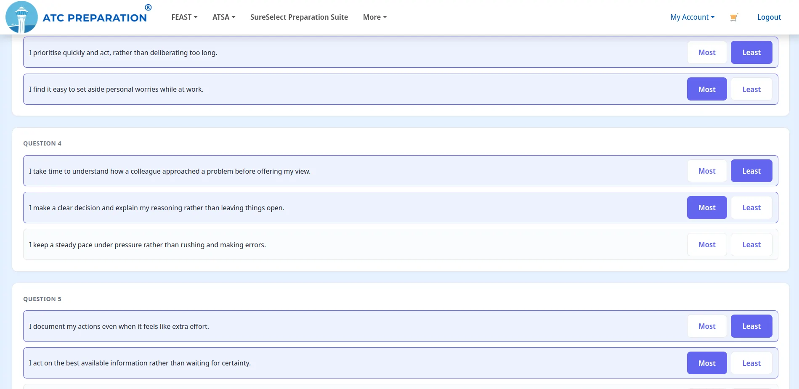The height and width of the screenshot is (389, 799).
Task: Click statement 'I act on the best available information'
Action: (x=140, y=363)
